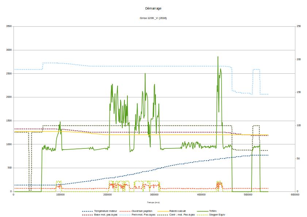Click the "Contr ; mot. Pas-à-pas" legend label
This screenshot has height=217, width=307.
click(182, 215)
